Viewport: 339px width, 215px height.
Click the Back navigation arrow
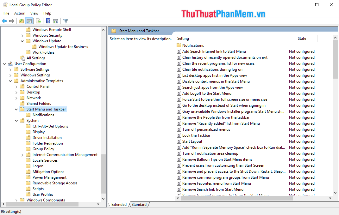point(4,21)
